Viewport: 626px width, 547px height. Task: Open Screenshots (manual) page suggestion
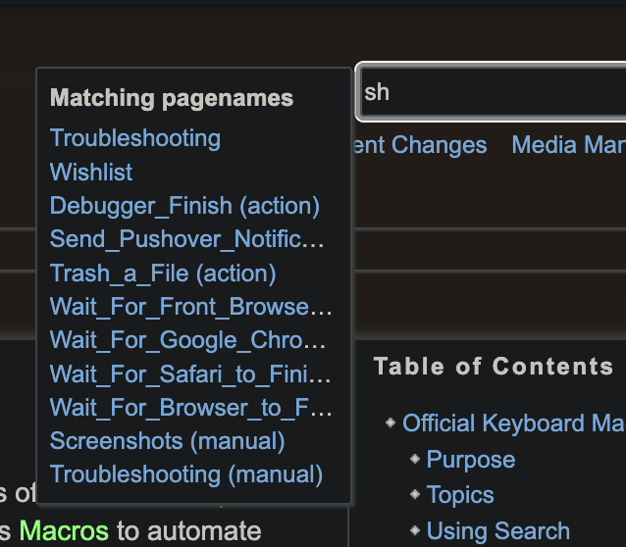pos(167,441)
